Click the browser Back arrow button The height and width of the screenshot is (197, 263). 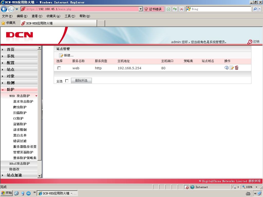(4, 9)
